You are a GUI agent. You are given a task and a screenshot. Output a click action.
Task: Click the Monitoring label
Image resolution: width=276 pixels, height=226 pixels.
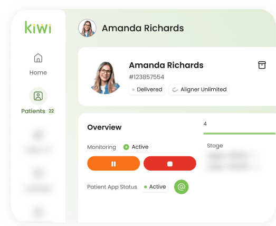(101, 147)
